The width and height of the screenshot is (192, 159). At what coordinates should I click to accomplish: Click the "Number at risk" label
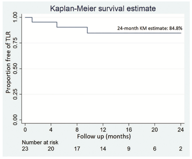coord(41,142)
